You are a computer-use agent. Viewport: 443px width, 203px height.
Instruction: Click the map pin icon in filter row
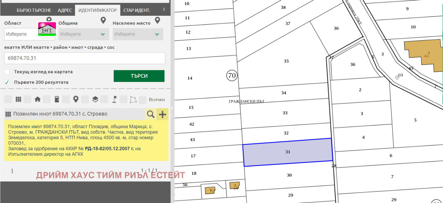tap(76, 99)
